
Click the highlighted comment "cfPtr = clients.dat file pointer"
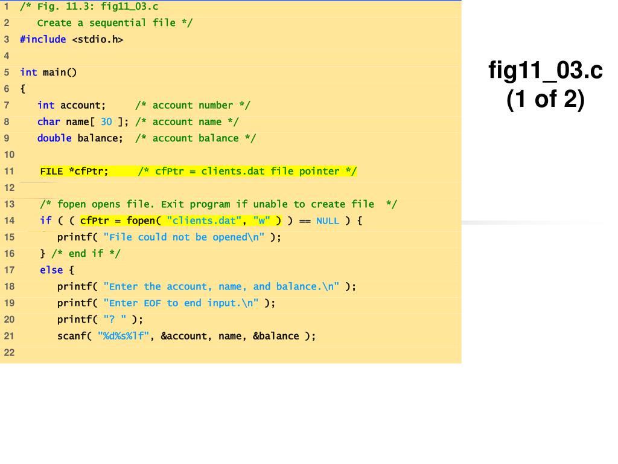click(x=247, y=171)
